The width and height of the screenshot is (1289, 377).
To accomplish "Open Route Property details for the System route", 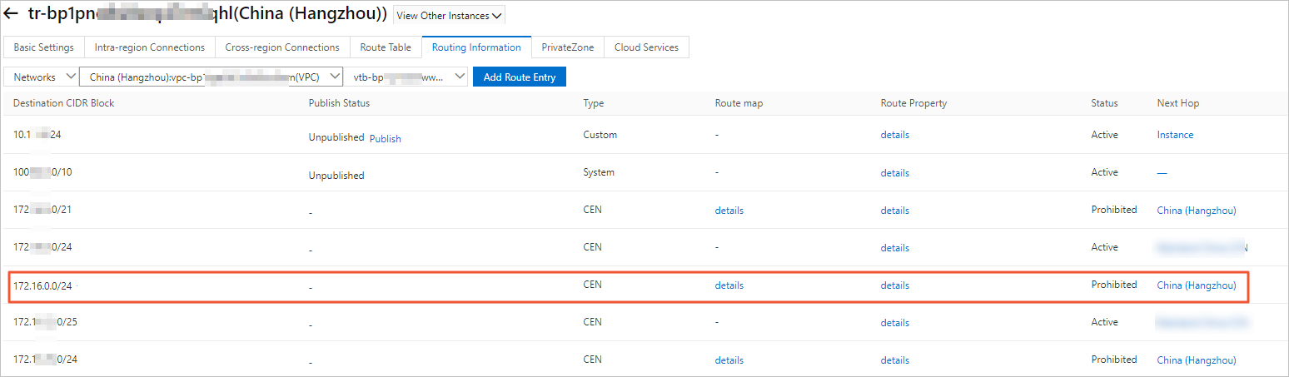I will pyautogui.click(x=894, y=173).
